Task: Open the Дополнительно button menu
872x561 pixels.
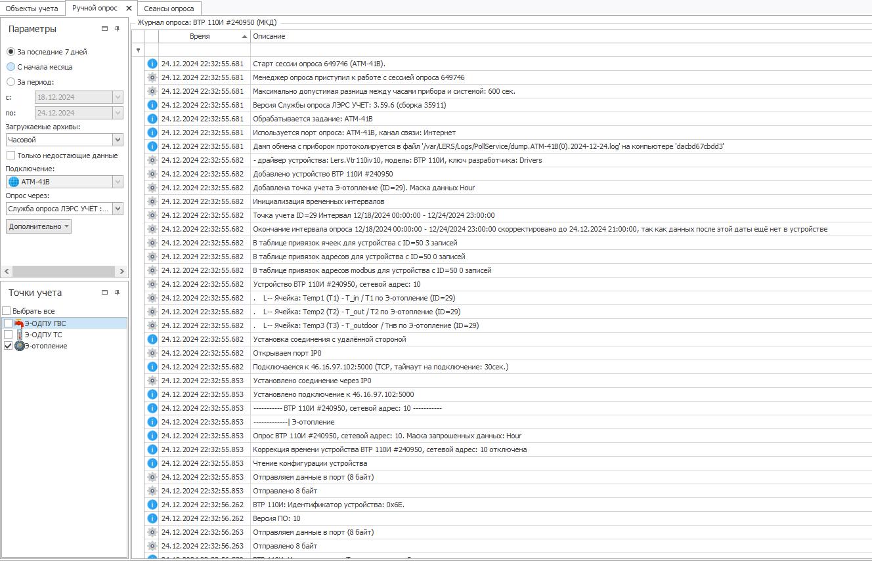Action: click(x=39, y=226)
